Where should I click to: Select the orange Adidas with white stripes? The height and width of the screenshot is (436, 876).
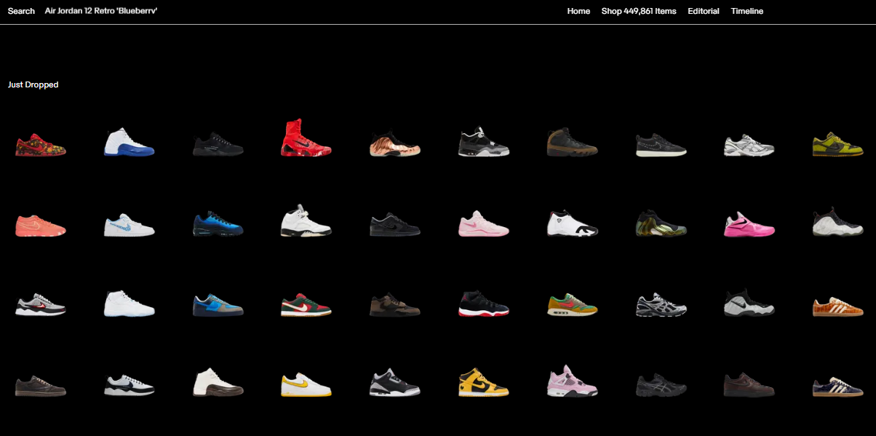point(838,306)
